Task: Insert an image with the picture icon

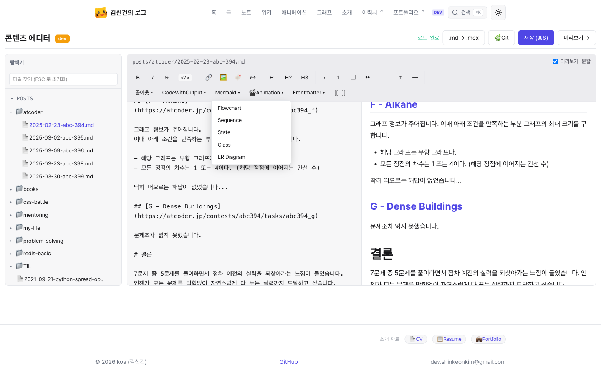Action: pos(223,77)
